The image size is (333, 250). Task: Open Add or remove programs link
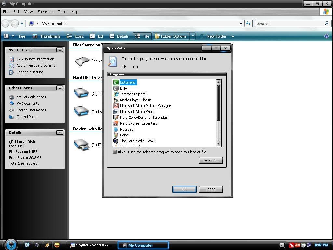pyautogui.click(x=36, y=65)
